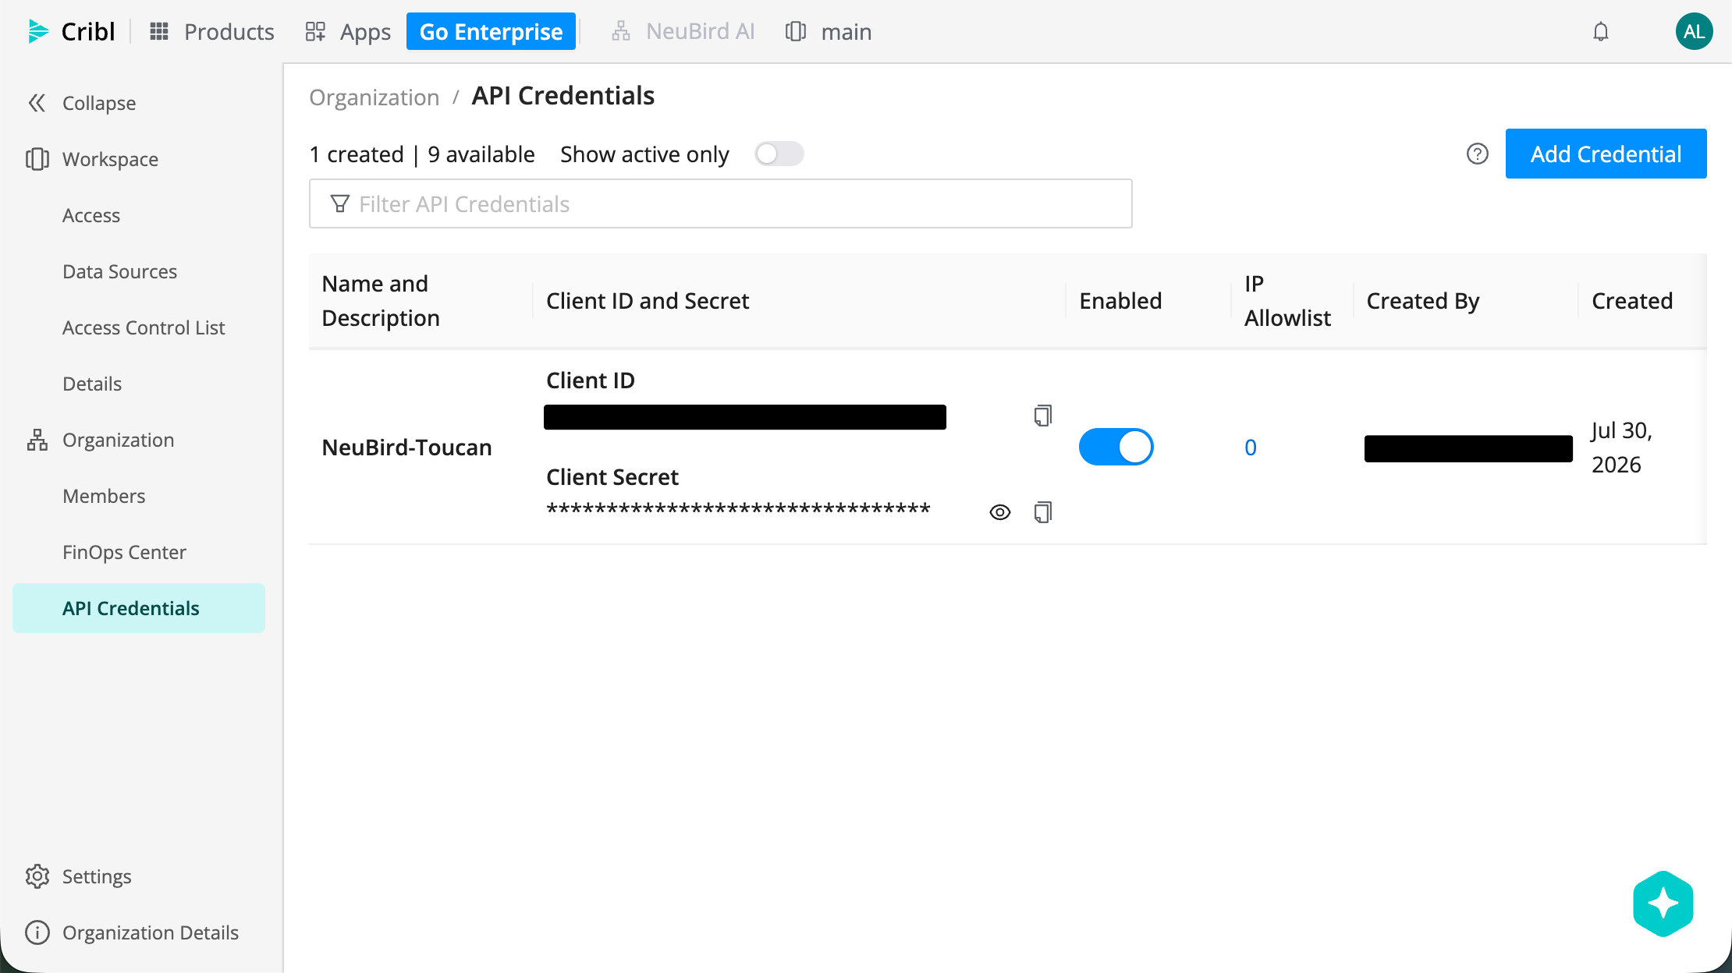Click the Cribl logo
The image size is (1732, 973).
click(72, 31)
